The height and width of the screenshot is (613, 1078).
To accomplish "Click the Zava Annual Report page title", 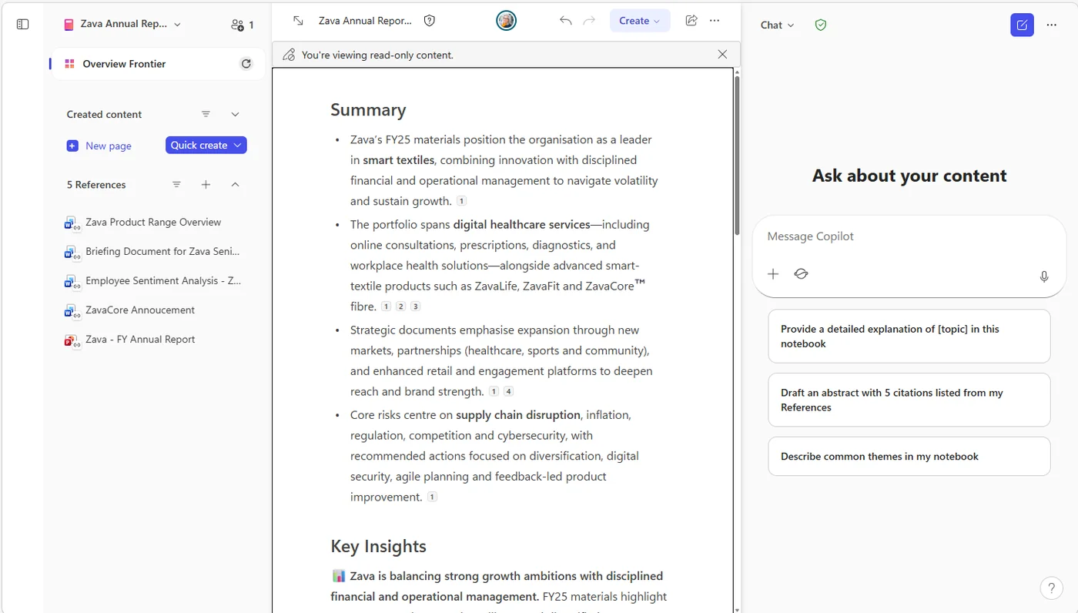I will pos(366,21).
